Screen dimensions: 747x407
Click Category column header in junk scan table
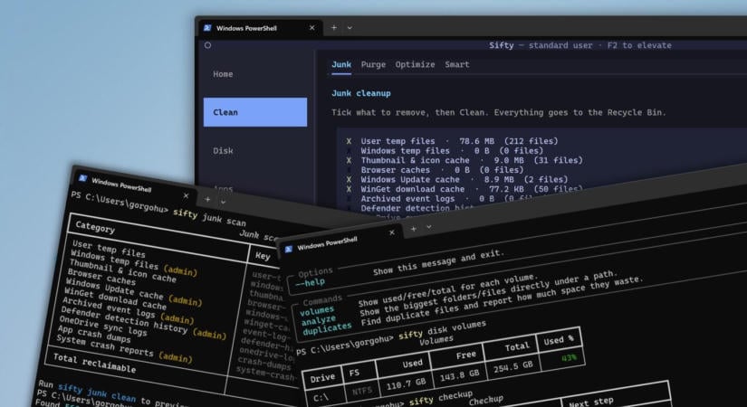pyautogui.click(x=95, y=228)
